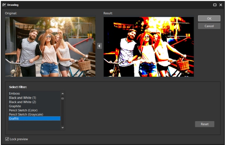Click the Drawing app icon in title bar
This screenshot has width=225, height=145.
[4, 5]
